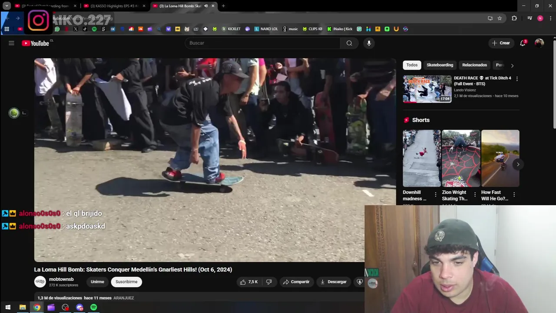Open the Spotify bookmark in bookmarks bar
The width and height of the screenshot is (556, 313).
(94, 29)
